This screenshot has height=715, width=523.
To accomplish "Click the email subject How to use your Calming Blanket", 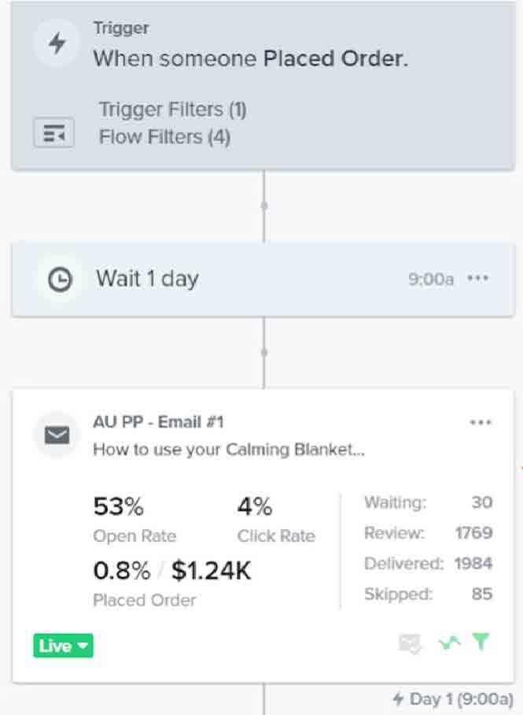I will (229, 450).
